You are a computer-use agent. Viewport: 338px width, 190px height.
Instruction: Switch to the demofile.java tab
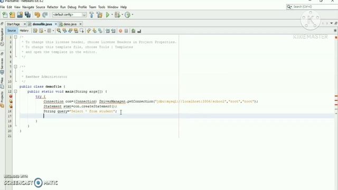click(42, 24)
